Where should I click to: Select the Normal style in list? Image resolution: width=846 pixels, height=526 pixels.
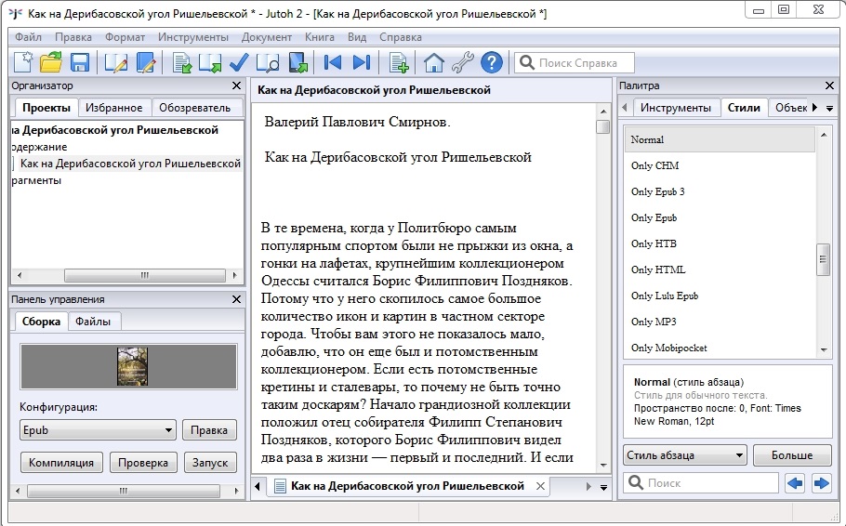click(720, 139)
